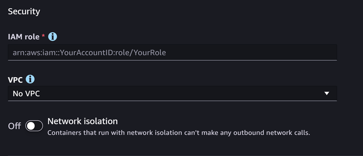Screen dimensions: 363x156
Task: Click the 'VPC' field label
Action: [15, 79]
